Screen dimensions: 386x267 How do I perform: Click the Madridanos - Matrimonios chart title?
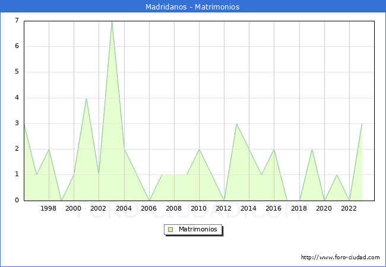tap(192, 7)
